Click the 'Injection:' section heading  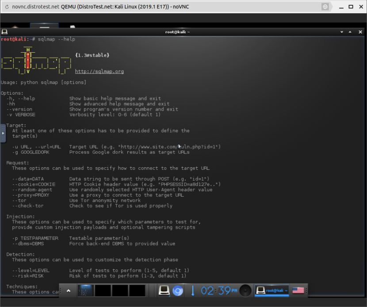click(x=20, y=217)
